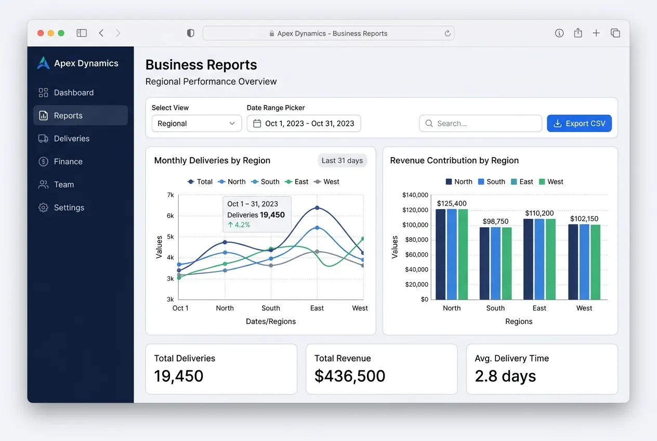Click the Reports document icon in sidebar
This screenshot has width=657, height=441.
43,115
